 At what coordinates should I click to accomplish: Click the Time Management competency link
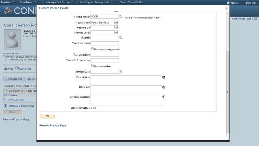point(14,100)
